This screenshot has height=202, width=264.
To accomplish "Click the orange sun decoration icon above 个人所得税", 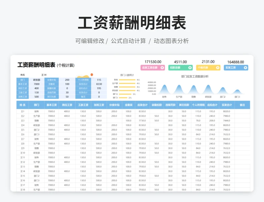I will [x=92, y=75].
